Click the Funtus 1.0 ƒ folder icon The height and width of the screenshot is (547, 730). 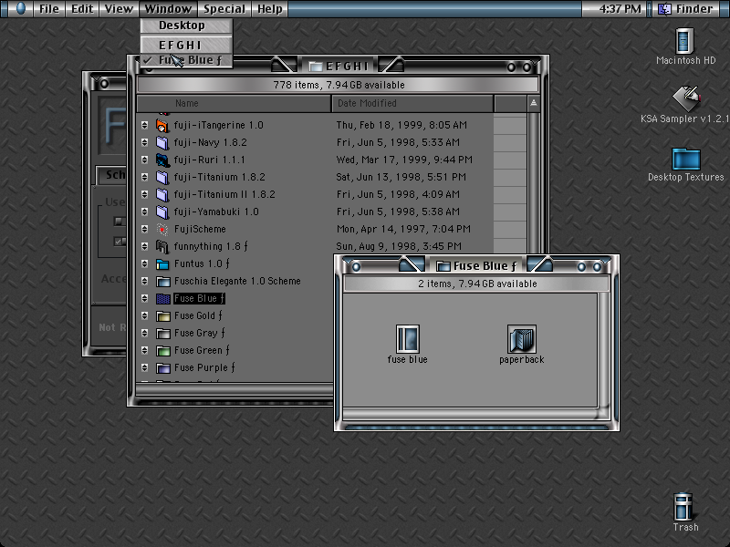(162, 263)
